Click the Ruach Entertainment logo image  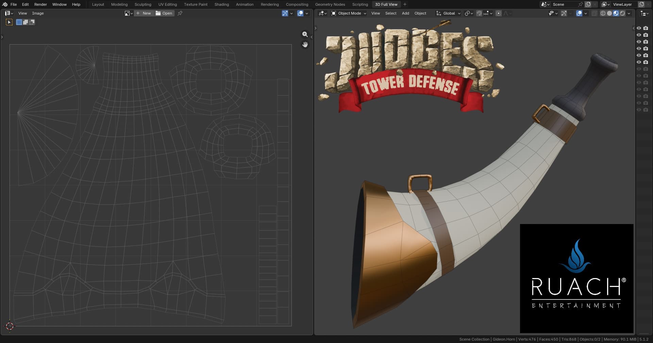[x=577, y=278]
